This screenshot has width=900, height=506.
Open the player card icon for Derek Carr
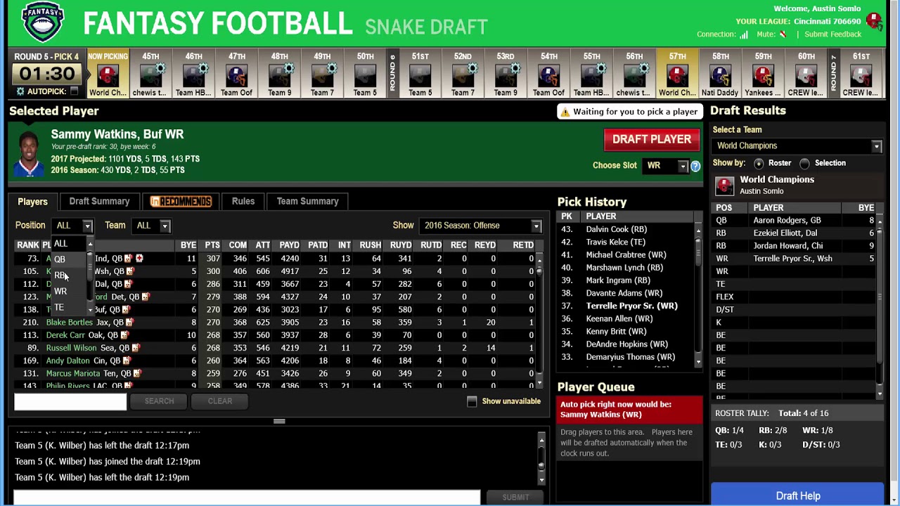click(x=124, y=335)
